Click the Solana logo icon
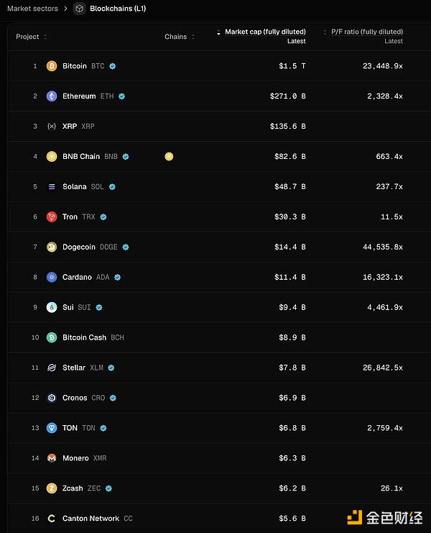This screenshot has height=533, width=431. click(52, 187)
